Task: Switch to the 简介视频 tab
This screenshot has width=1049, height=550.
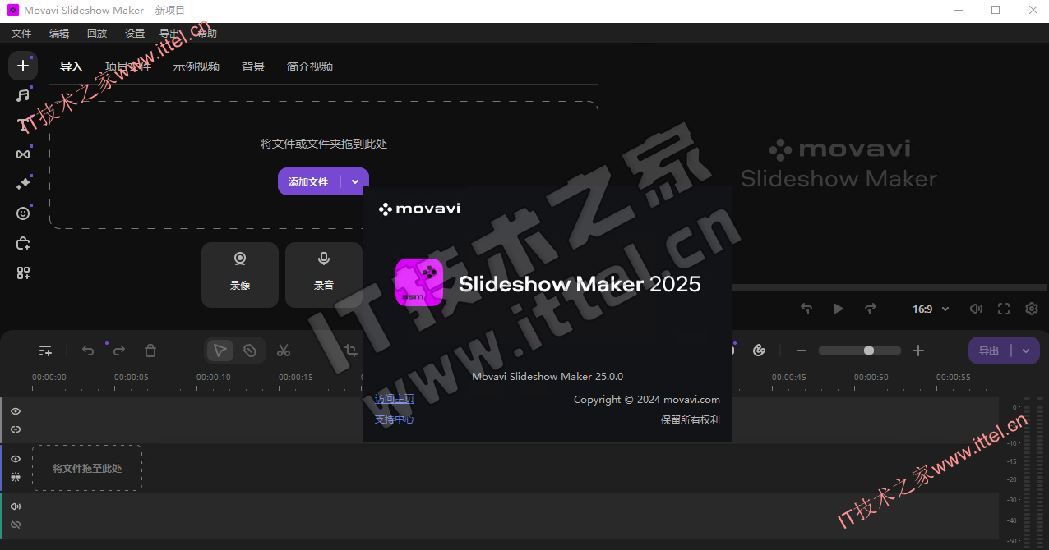Action: click(310, 66)
